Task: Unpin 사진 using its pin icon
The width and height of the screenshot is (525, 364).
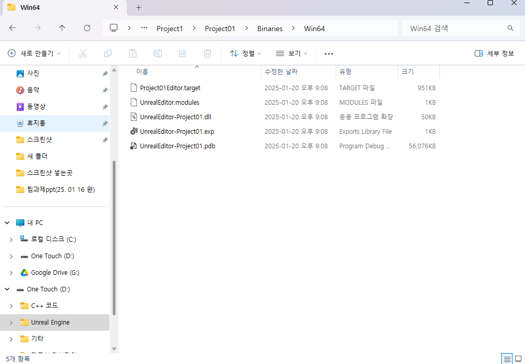Action: point(105,74)
